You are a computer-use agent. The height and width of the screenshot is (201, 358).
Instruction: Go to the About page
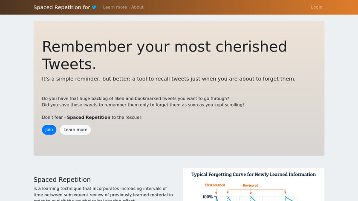137,7
